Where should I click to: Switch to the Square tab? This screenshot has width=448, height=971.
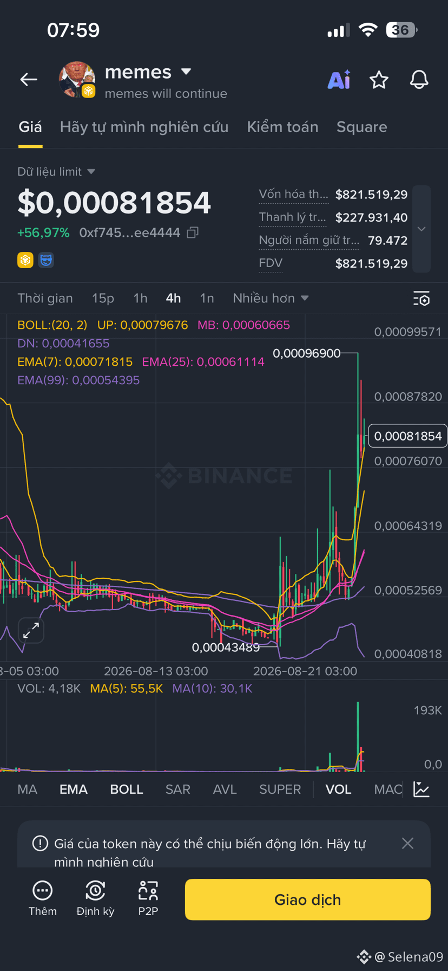(362, 127)
